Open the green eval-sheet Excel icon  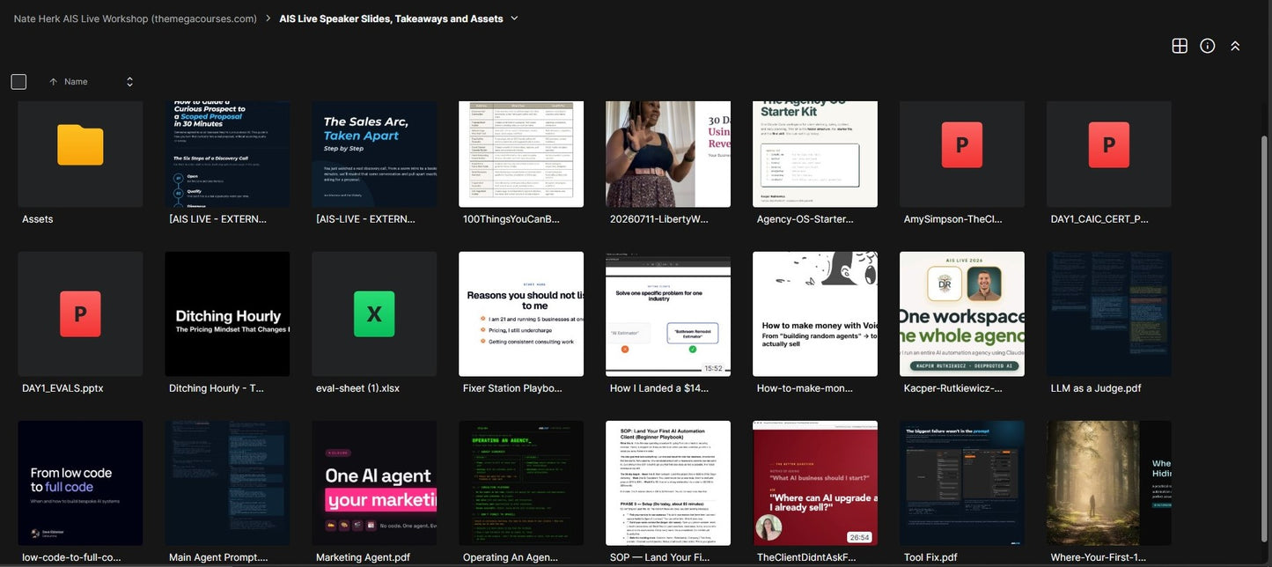coord(374,314)
